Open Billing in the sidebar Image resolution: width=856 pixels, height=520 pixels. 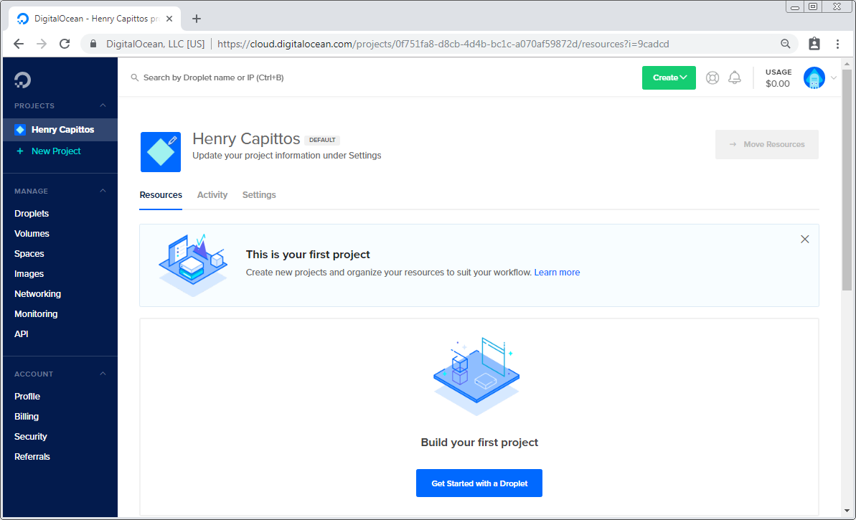[x=27, y=416]
